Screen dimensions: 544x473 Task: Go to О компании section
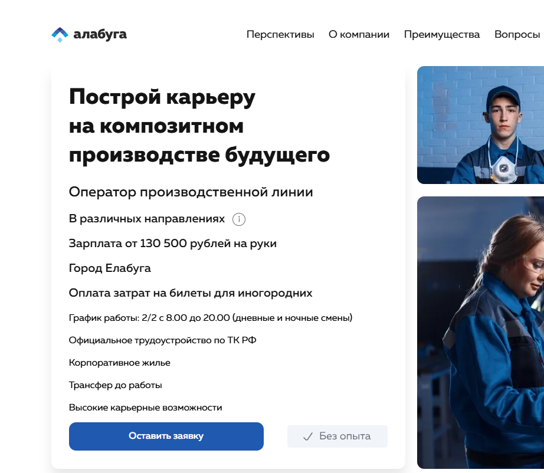[x=359, y=34]
